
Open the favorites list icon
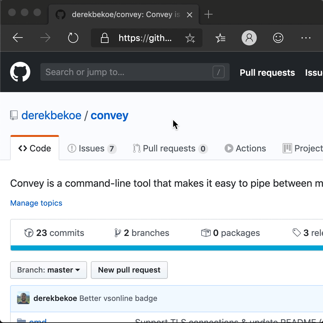point(220,38)
